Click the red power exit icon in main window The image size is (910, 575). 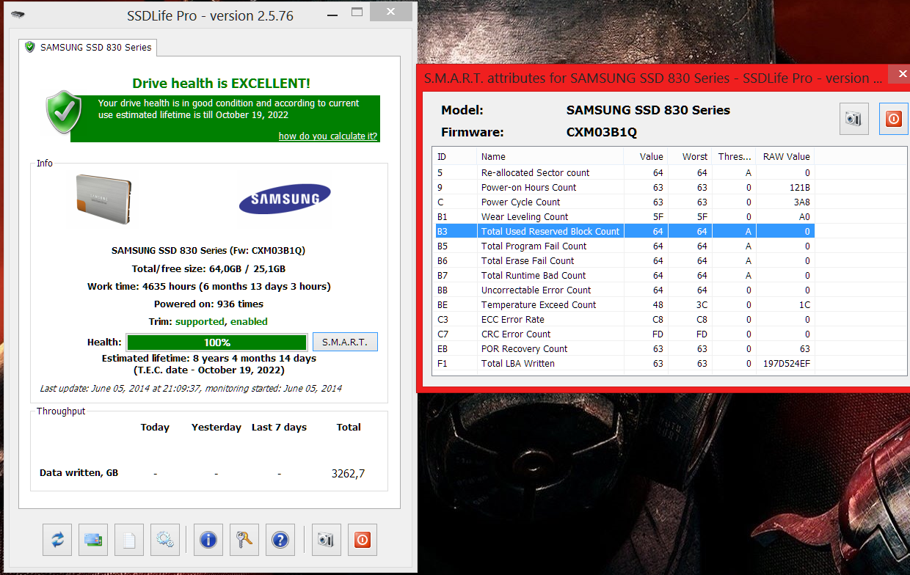click(362, 541)
